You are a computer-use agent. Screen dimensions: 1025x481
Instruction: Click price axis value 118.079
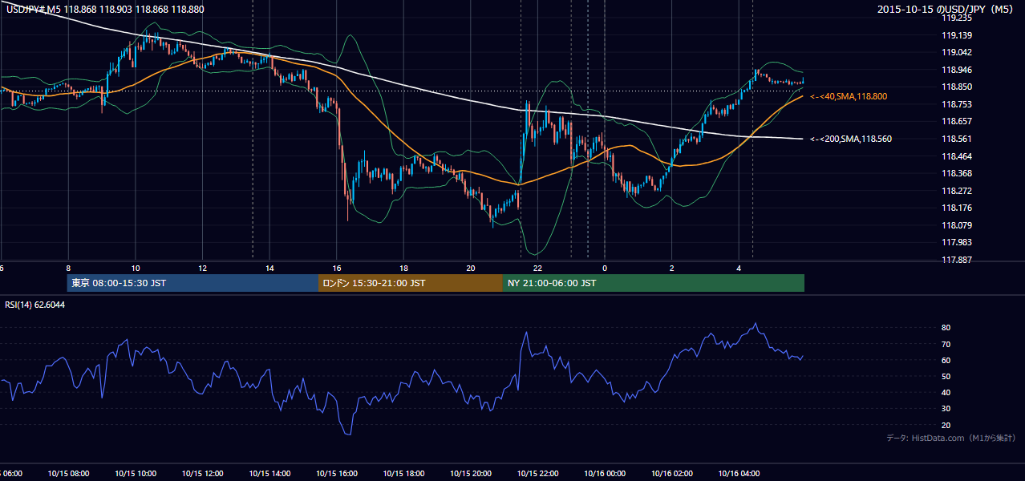coord(957,225)
